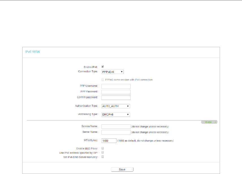Click the Server Name input field

point(116,132)
